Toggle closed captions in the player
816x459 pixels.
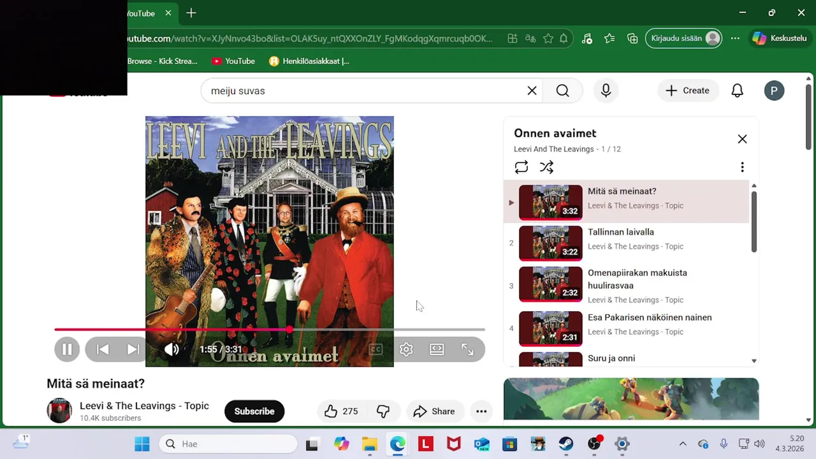[x=375, y=349]
